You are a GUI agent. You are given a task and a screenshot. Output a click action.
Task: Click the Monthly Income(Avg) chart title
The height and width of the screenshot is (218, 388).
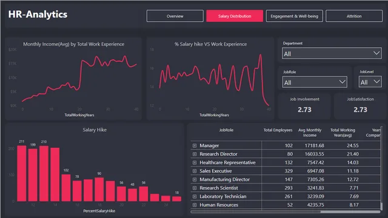(x=74, y=44)
